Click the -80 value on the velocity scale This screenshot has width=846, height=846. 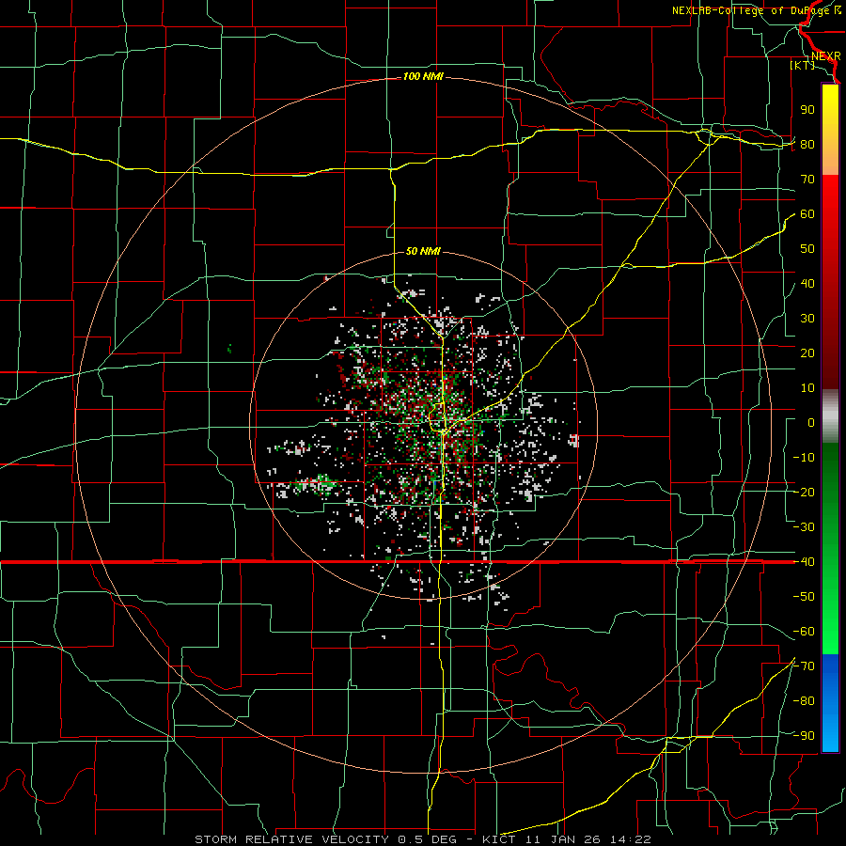click(x=804, y=701)
